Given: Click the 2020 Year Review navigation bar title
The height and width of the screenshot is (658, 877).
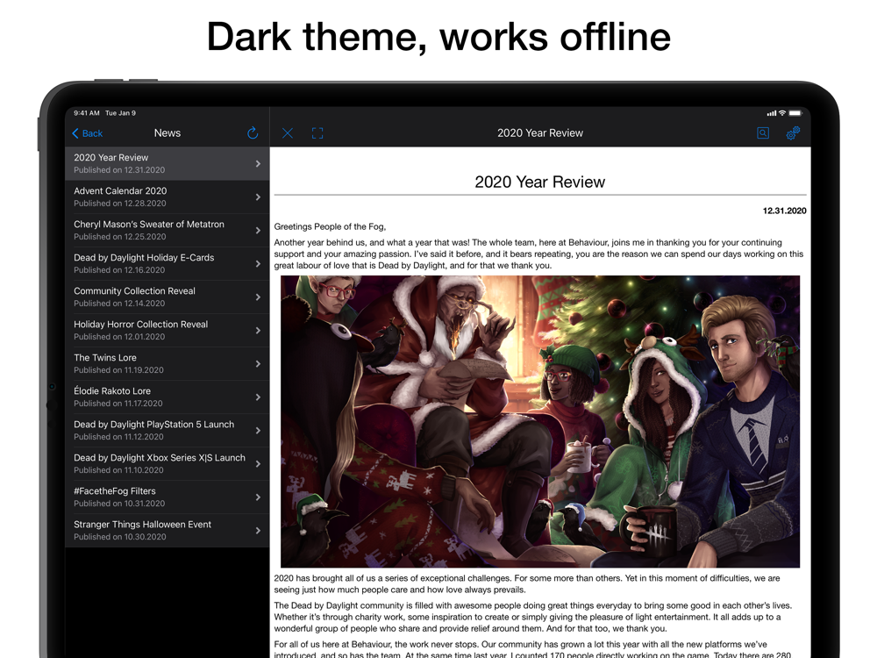Looking at the screenshot, I should tap(540, 133).
